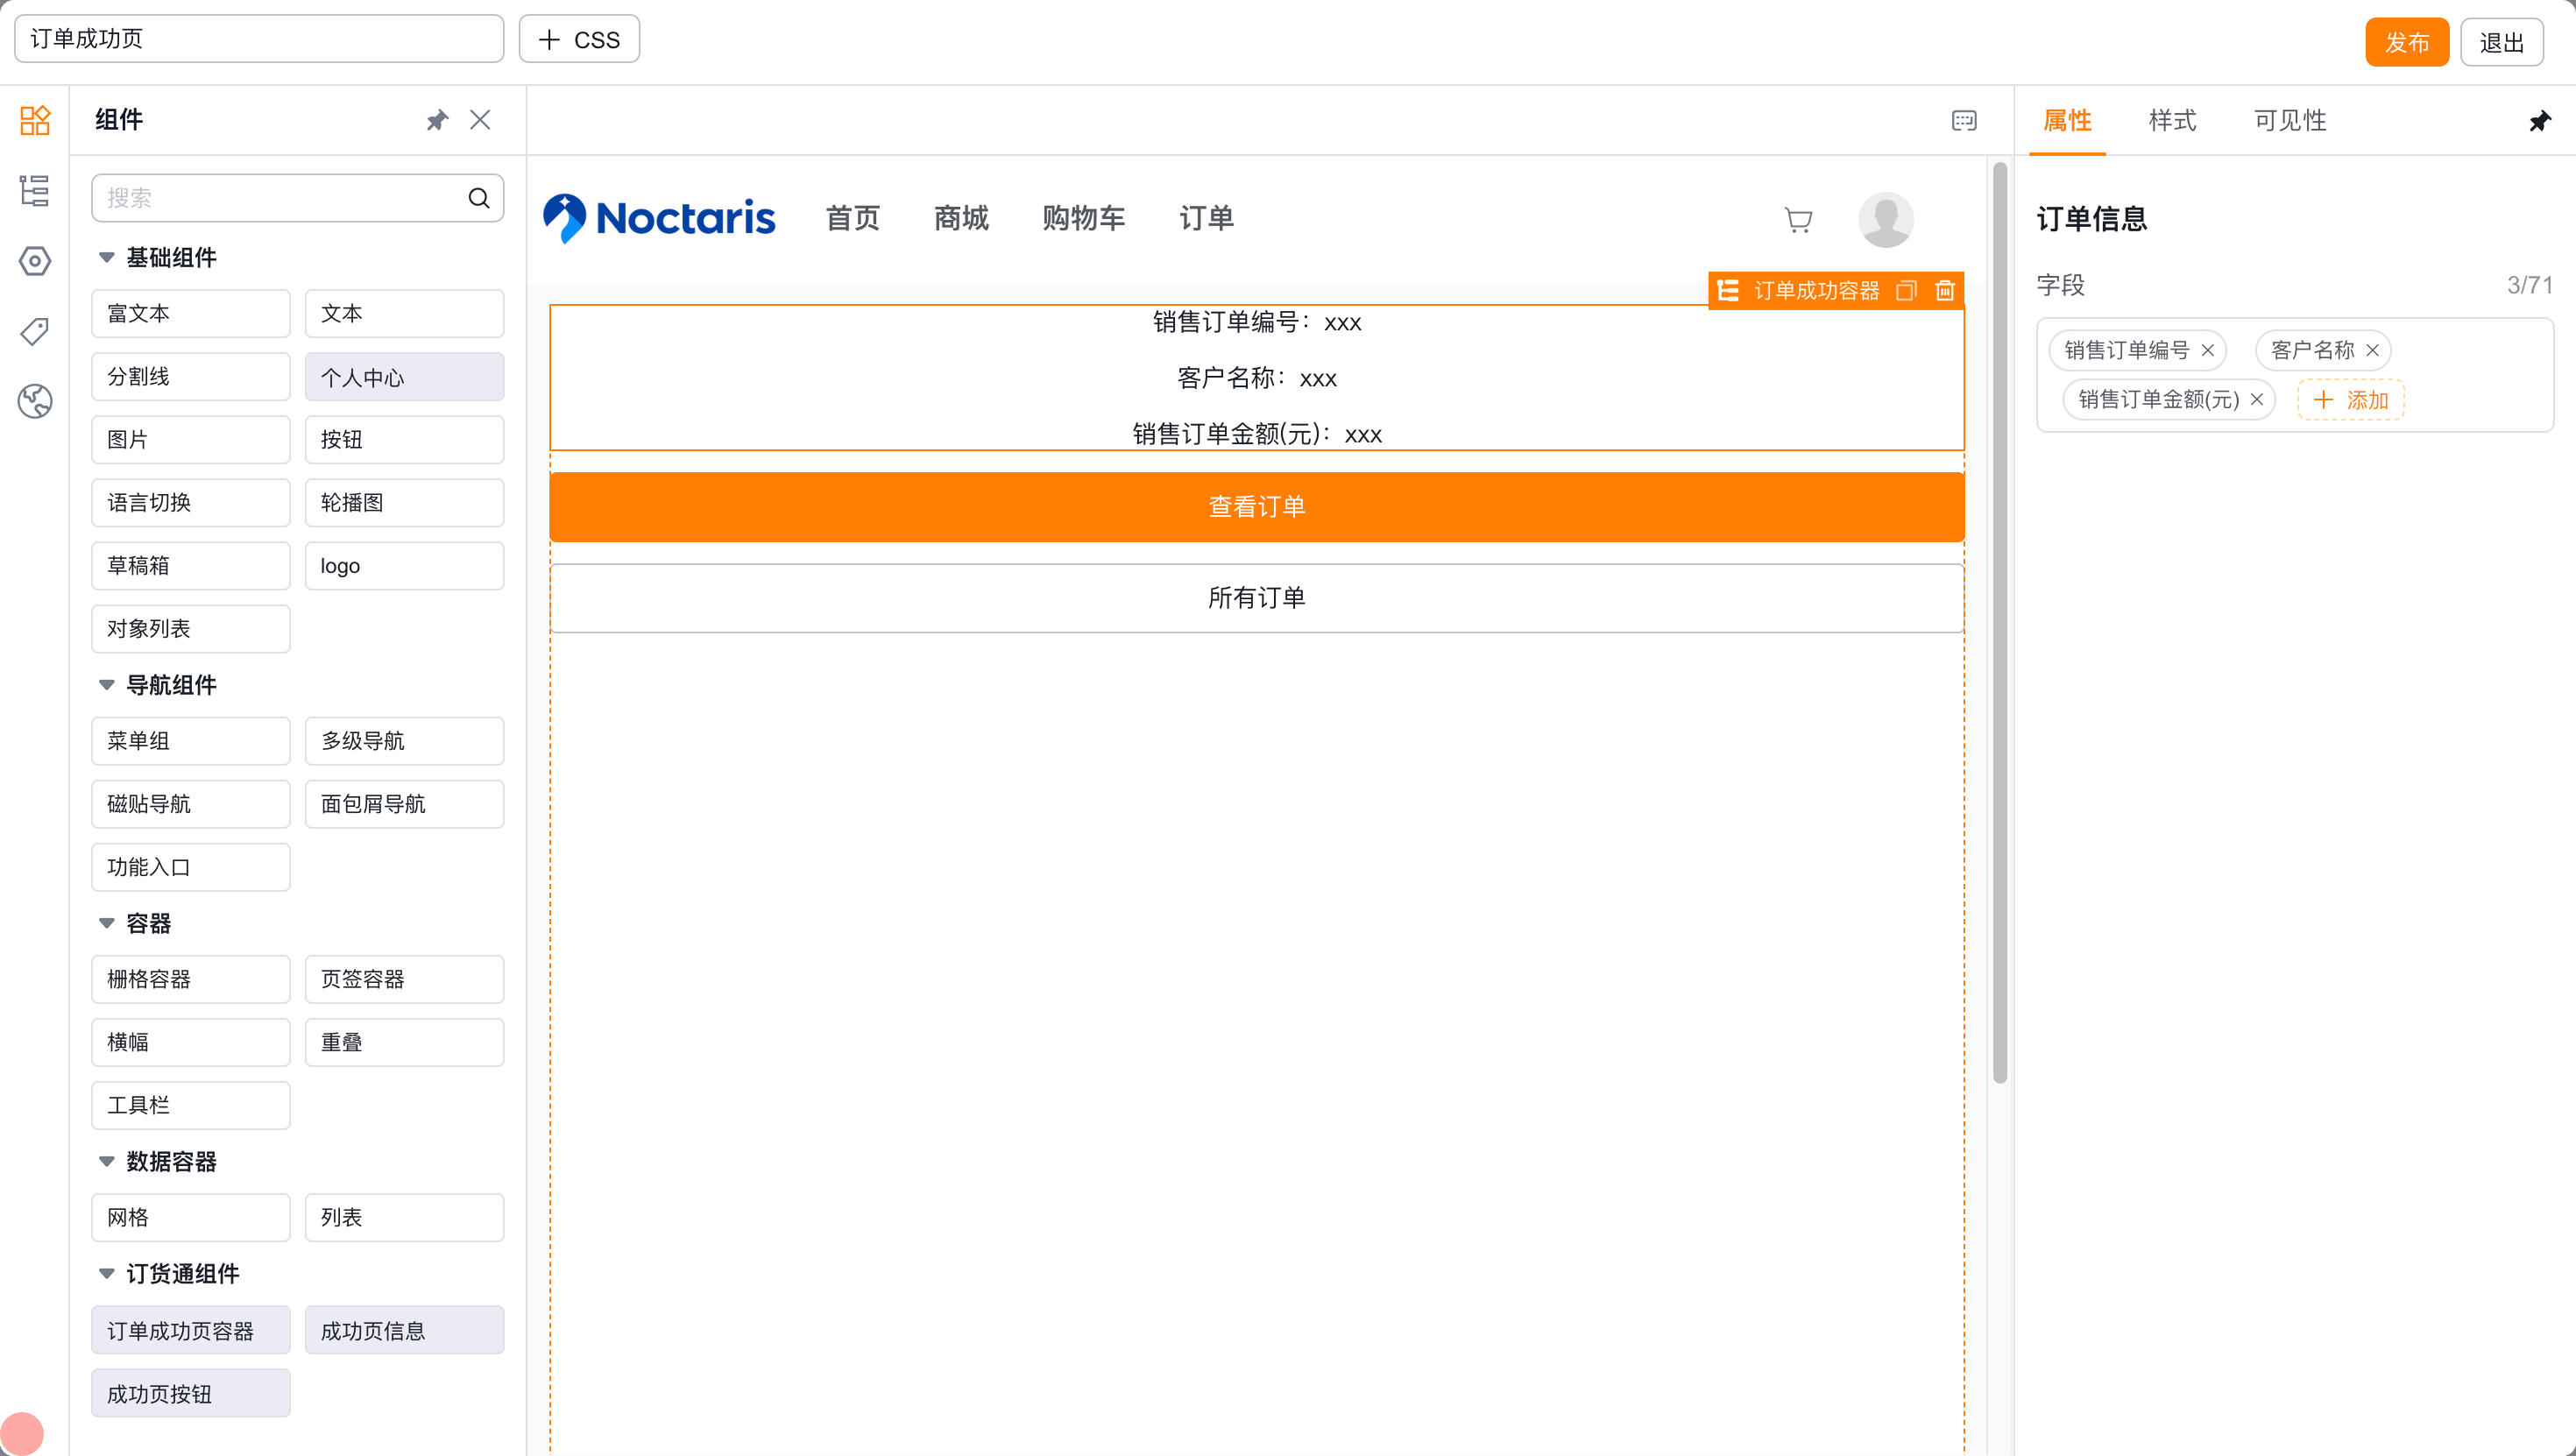Focus the component 搜索 input field
This screenshot has width=2576, height=1456.
297,198
